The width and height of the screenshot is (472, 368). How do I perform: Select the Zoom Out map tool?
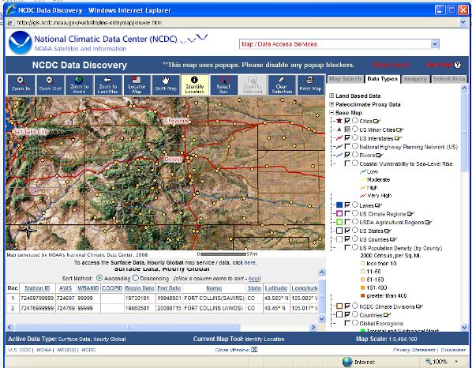pos(50,85)
